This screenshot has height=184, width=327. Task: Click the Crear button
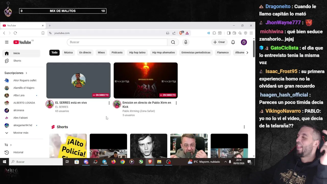click(219, 42)
